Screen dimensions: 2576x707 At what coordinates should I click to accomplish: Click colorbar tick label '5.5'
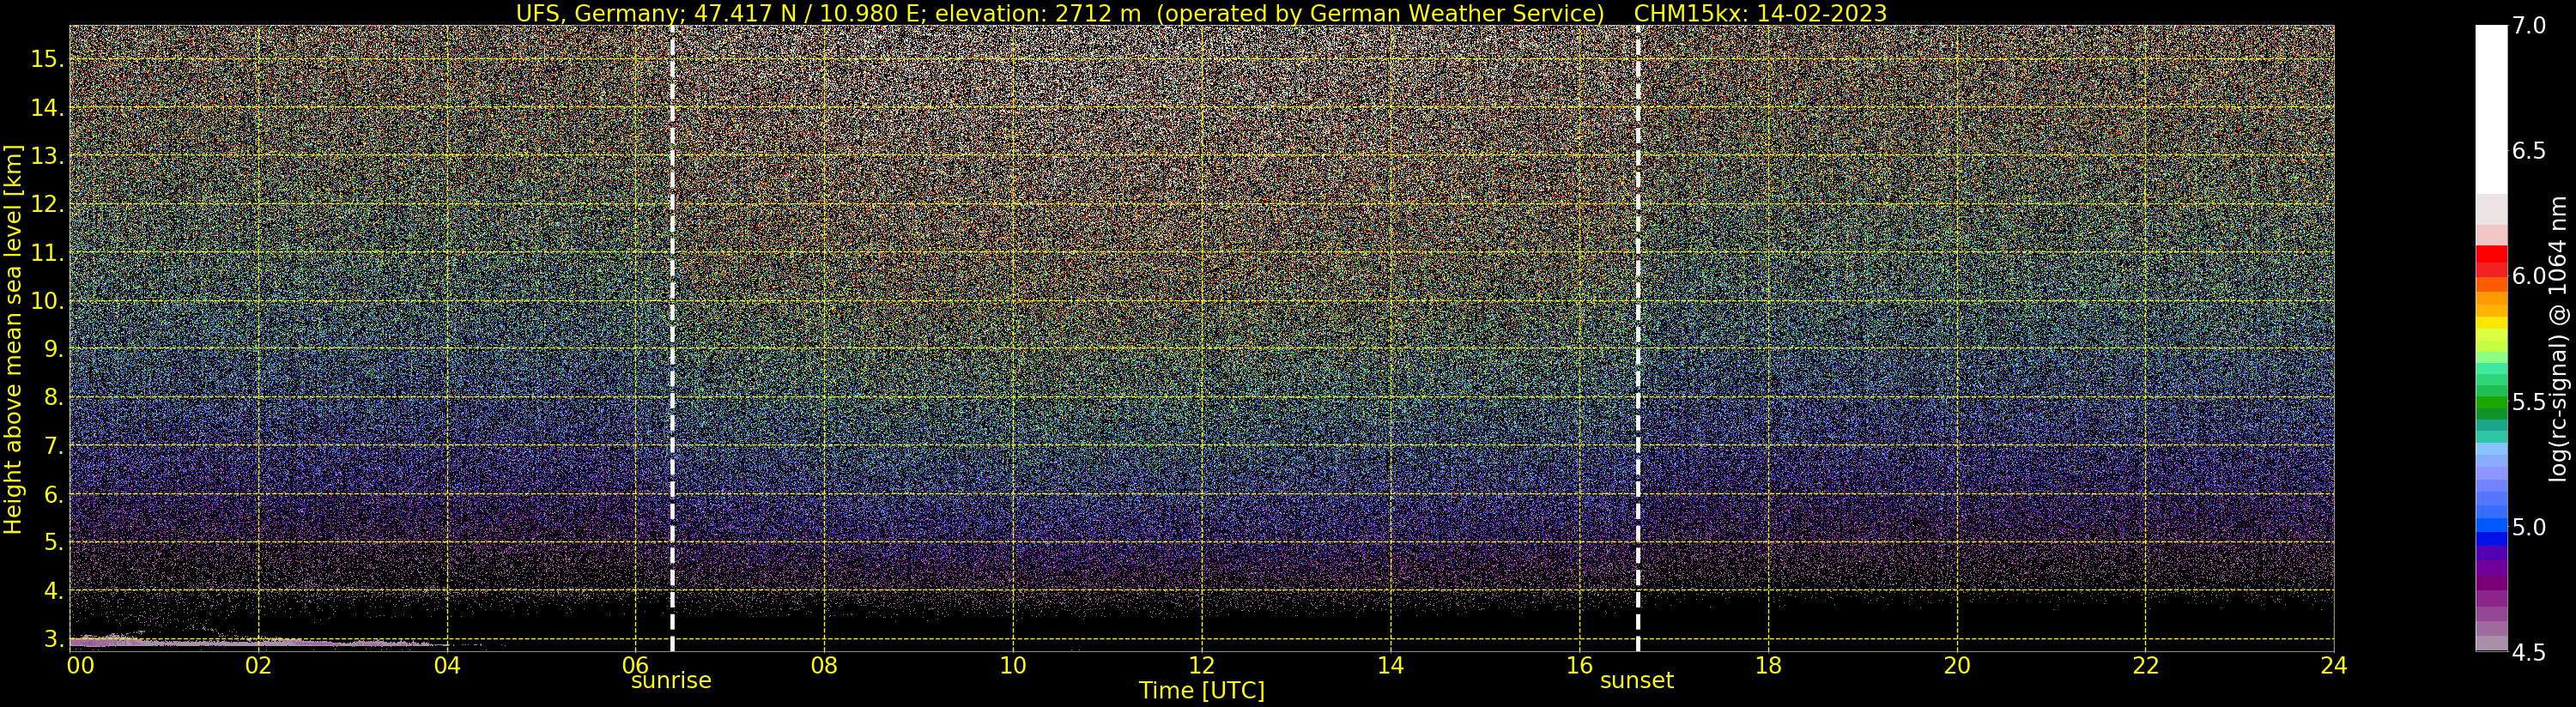tap(2528, 401)
